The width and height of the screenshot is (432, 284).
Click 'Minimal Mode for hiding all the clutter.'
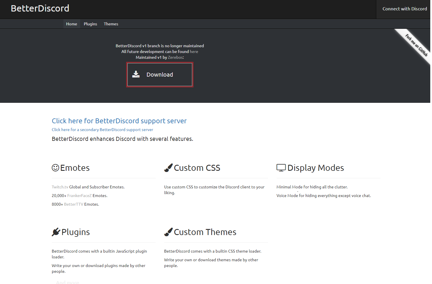[x=312, y=187]
